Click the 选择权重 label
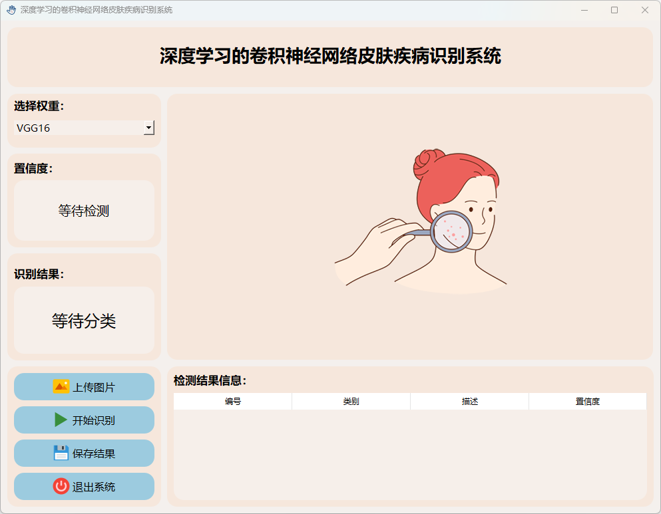 [x=39, y=106]
